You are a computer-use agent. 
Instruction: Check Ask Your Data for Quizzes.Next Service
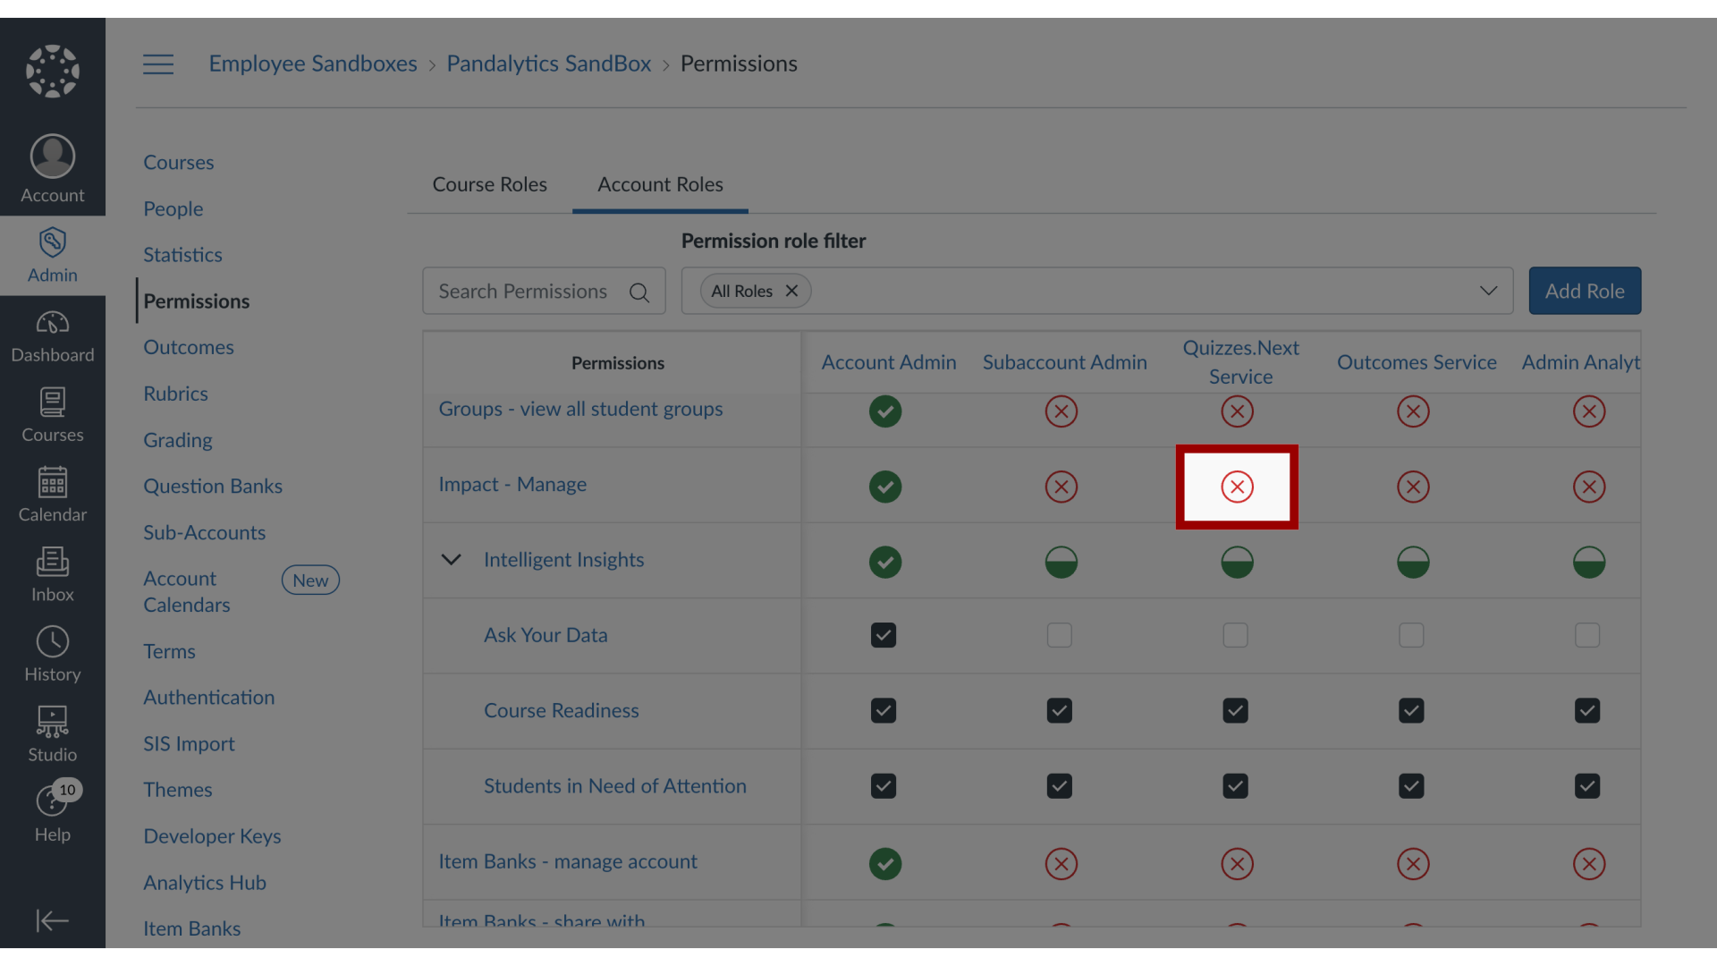(x=1236, y=635)
